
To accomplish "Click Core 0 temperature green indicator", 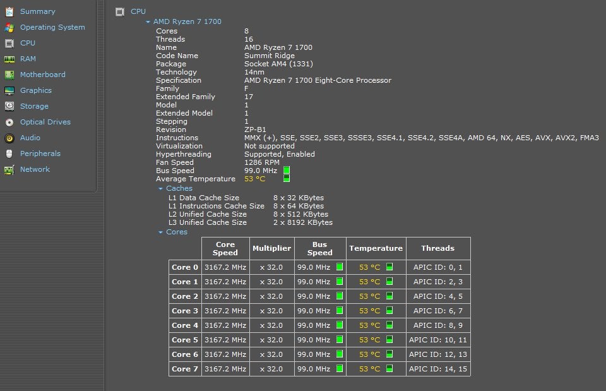I will point(389,267).
